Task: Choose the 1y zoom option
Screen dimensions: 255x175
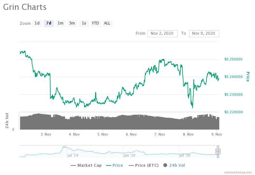Action: coord(84,23)
